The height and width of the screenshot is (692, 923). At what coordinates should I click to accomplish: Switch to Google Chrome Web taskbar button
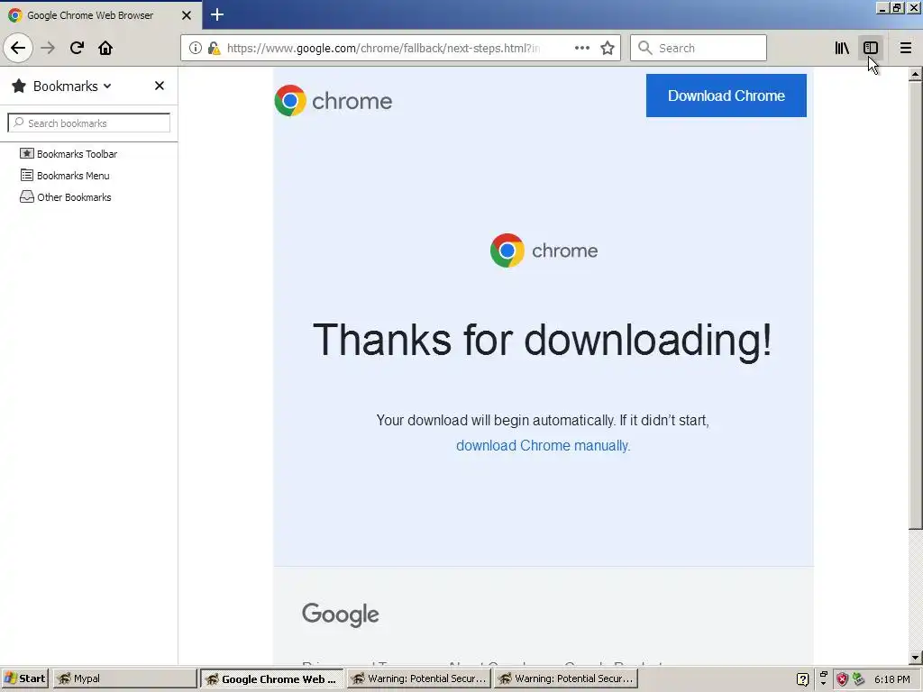pos(271,678)
